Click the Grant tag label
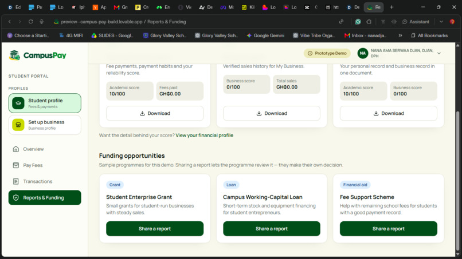462x259 pixels. (115, 185)
